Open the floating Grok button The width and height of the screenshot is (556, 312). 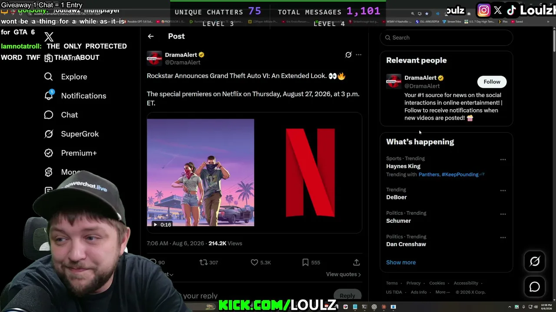(x=535, y=261)
